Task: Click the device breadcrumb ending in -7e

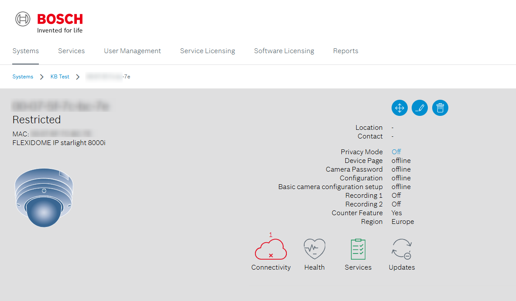Action: (x=108, y=77)
